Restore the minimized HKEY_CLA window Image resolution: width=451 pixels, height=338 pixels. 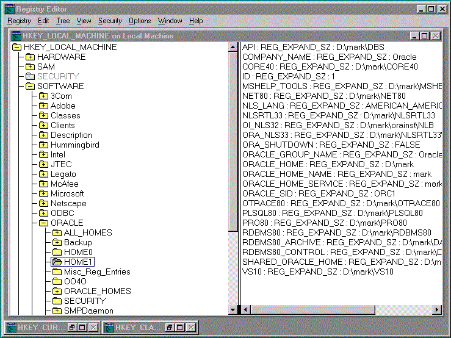[170, 328]
